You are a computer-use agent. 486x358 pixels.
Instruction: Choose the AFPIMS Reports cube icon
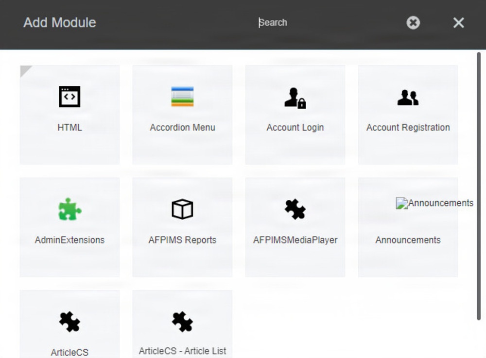point(182,209)
